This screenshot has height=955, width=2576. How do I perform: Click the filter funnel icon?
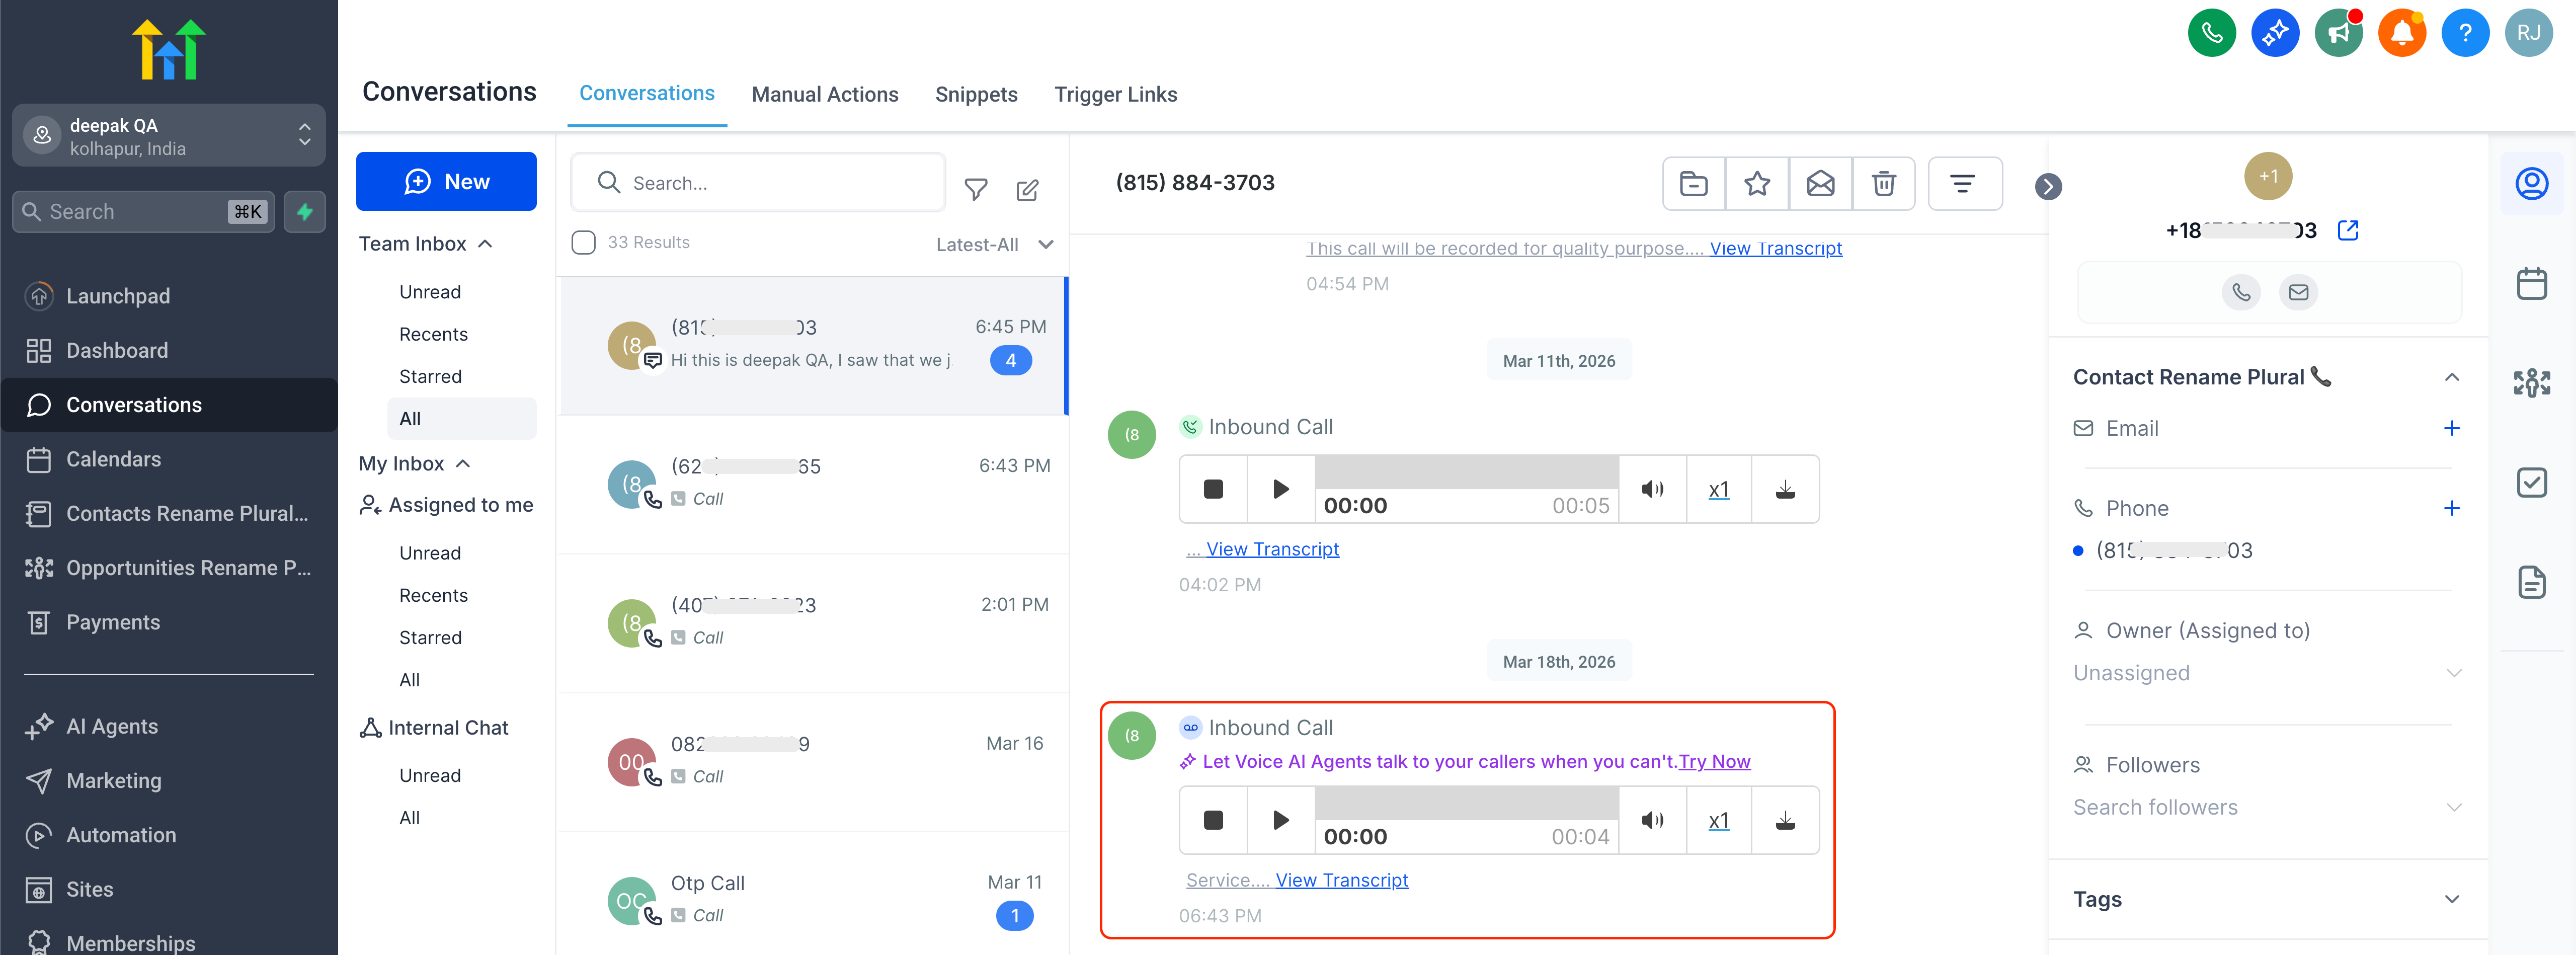(975, 189)
